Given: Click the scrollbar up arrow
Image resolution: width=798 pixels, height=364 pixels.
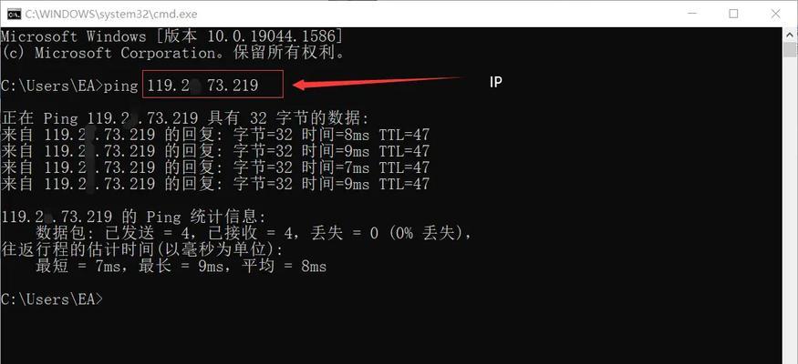Looking at the screenshot, I should [790, 35].
